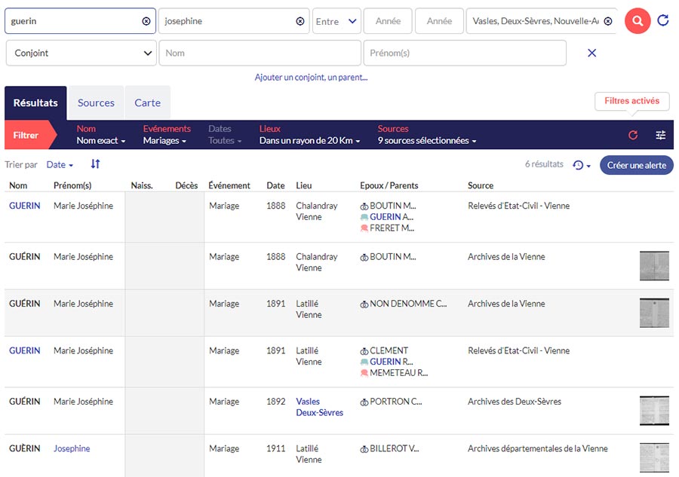The height and width of the screenshot is (477, 679).
Task: Clear the 'josephine' first name field
Action: click(x=300, y=22)
